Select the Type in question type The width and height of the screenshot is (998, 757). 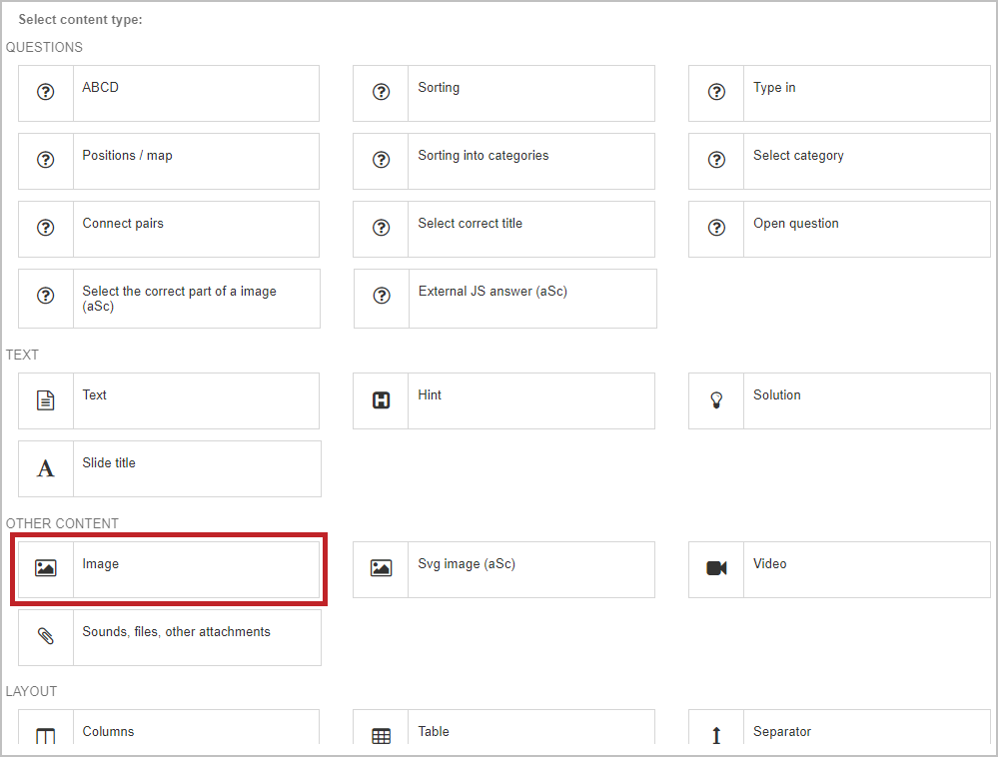click(839, 93)
